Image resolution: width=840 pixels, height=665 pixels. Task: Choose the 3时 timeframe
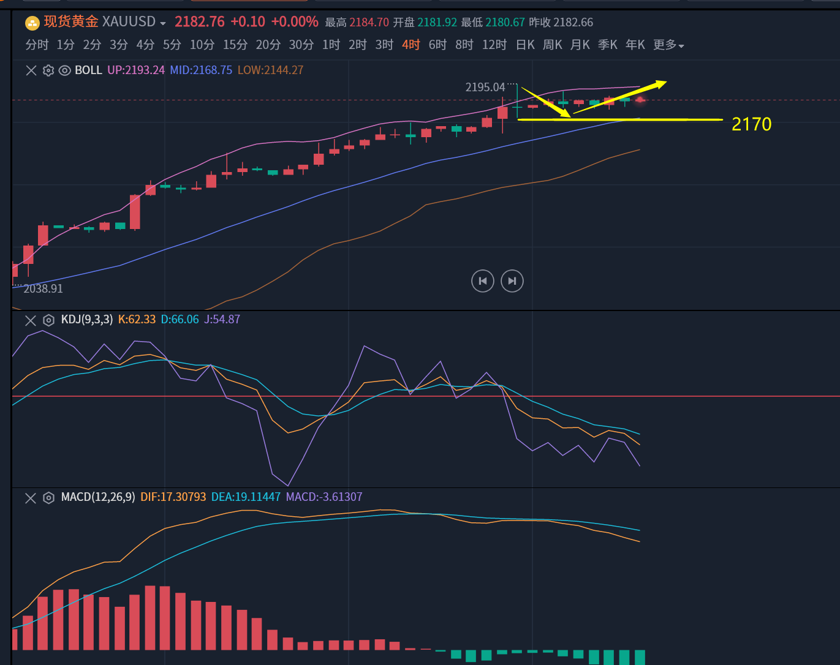pyautogui.click(x=384, y=45)
